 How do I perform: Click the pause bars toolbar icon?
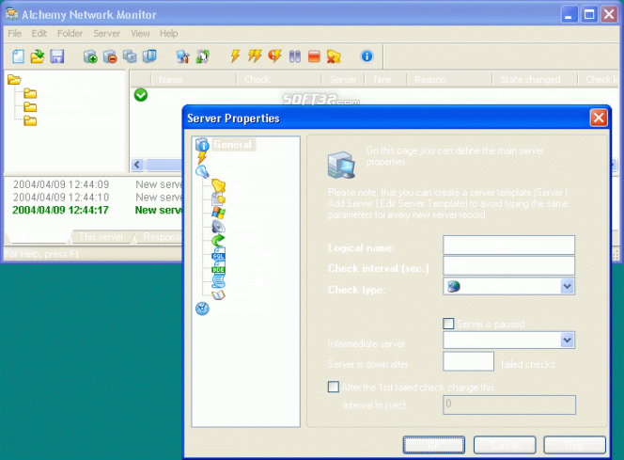click(x=294, y=56)
